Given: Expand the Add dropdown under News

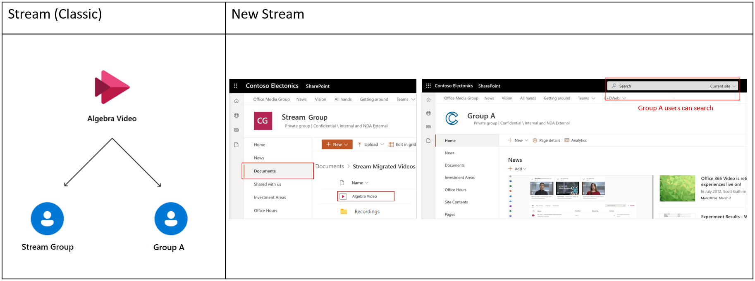Looking at the screenshot, I should (x=517, y=169).
